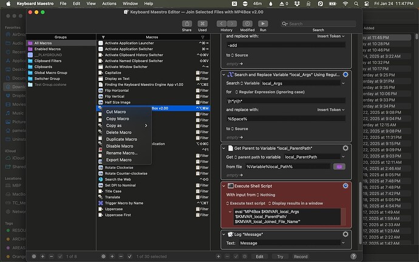
Task: Collapse the Get Parent to Variable action
Action: coord(223,148)
